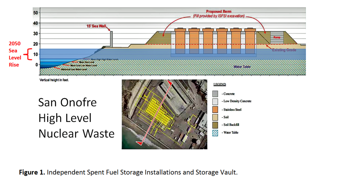Select the hatched Water Table legend swatch

(x=215, y=133)
